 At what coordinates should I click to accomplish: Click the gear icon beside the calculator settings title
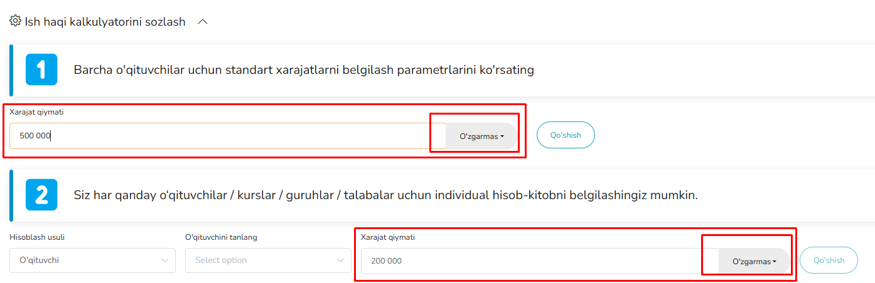[x=15, y=21]
